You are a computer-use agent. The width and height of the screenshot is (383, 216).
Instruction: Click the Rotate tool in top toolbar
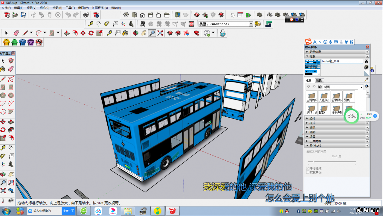click(91, 33)
